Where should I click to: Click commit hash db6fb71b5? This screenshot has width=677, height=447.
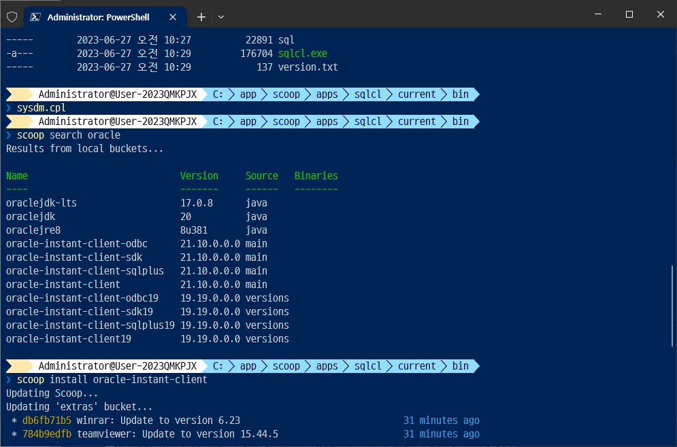click(47, 421)
